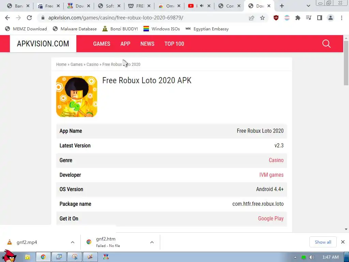The image size is (349, 262).
Task: Expand the tab search dropdown
Action: [x=308, y=6]
